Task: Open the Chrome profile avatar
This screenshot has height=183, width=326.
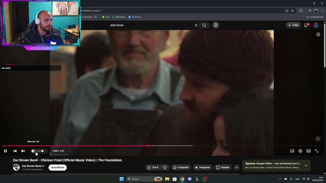Action: (316, 11)
